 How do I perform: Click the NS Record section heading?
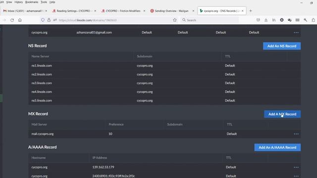click(38, 46)
